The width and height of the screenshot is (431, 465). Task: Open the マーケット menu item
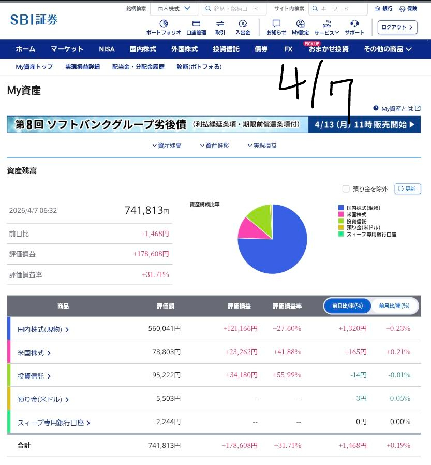point(67,49)
